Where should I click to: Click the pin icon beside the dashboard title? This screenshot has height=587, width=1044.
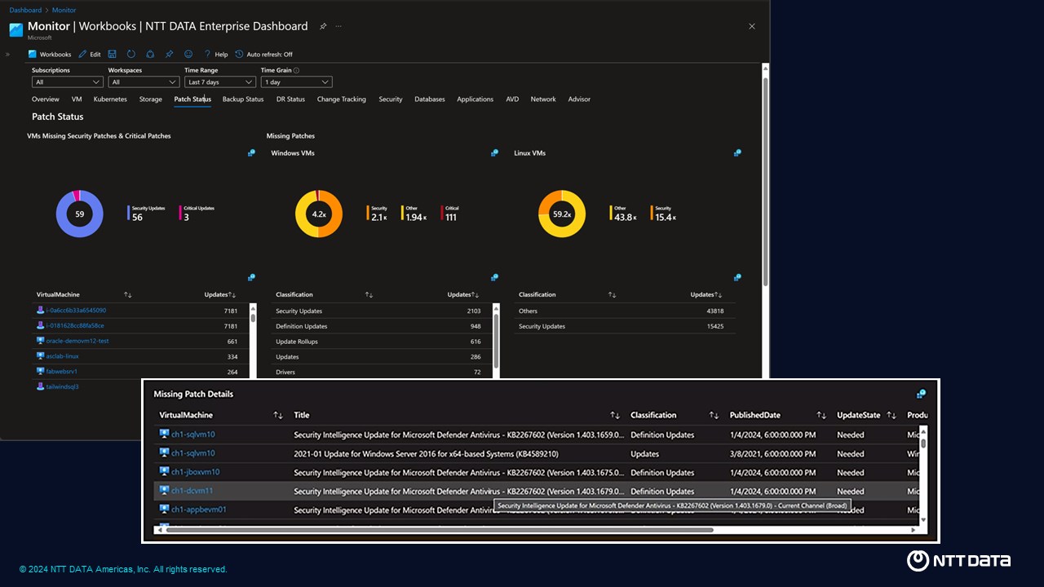tap(323, 26)
